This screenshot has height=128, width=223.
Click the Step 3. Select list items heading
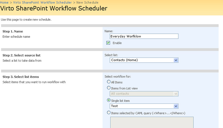pos(21,77)
